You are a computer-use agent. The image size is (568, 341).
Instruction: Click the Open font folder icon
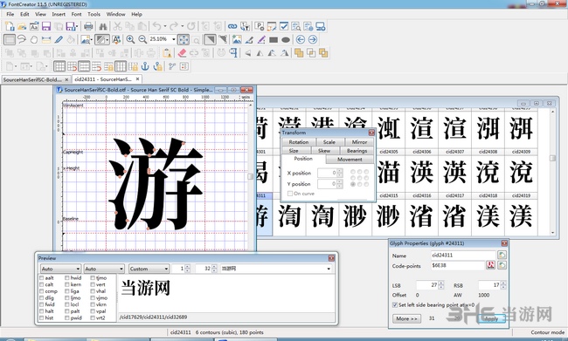[22, 26]
